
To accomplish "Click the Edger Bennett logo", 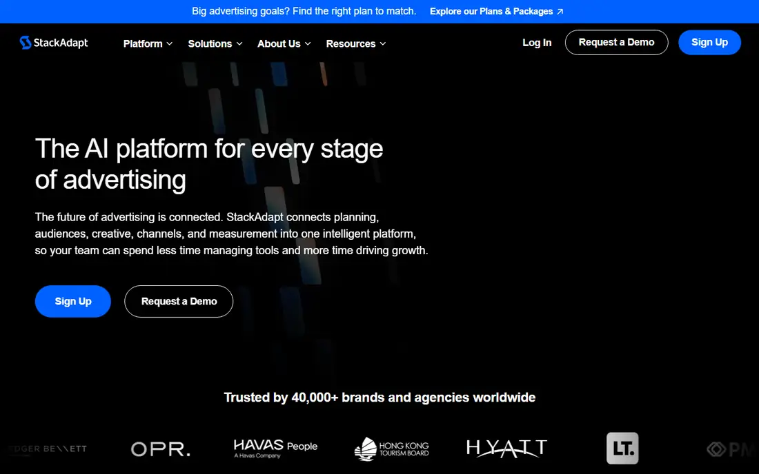I will (x=48, y=449).
